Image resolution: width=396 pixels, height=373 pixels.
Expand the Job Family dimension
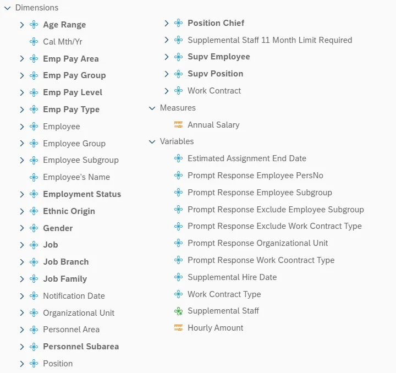[22, 279]
